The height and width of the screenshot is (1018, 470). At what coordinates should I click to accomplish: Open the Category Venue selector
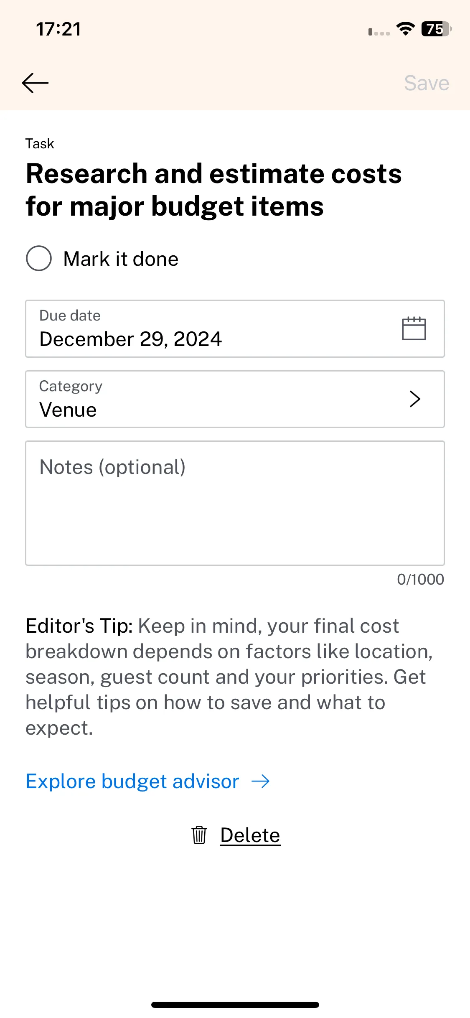point(235,399)
